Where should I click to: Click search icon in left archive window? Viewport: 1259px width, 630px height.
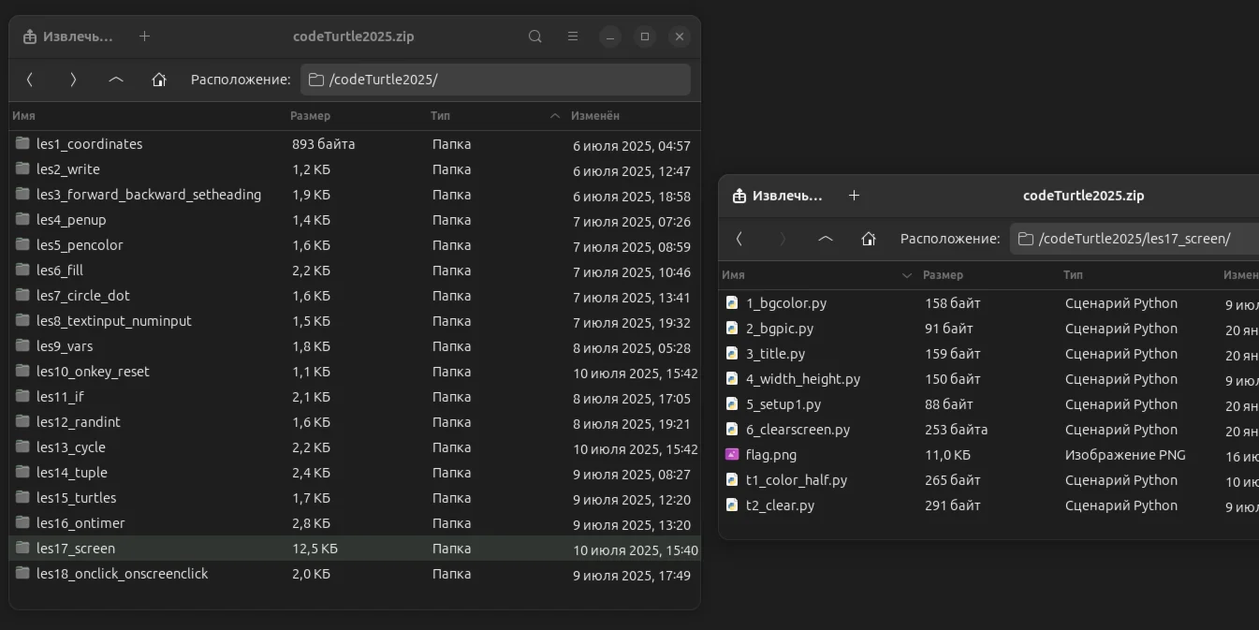(x=535, y=37)
